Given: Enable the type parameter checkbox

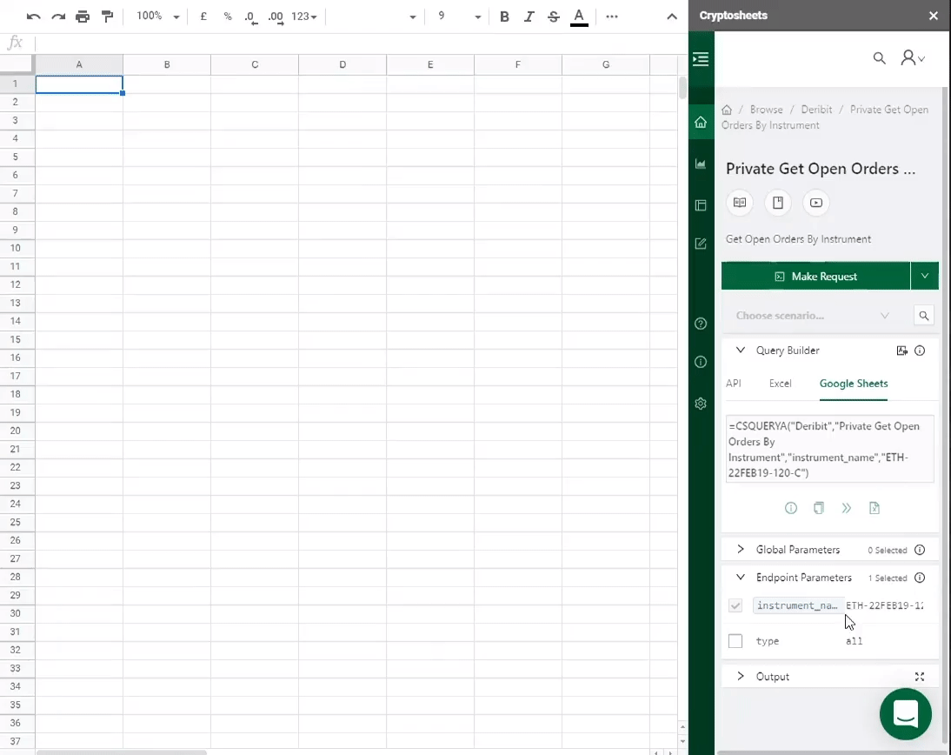Looking at the screenshot, I should (735, 641).
